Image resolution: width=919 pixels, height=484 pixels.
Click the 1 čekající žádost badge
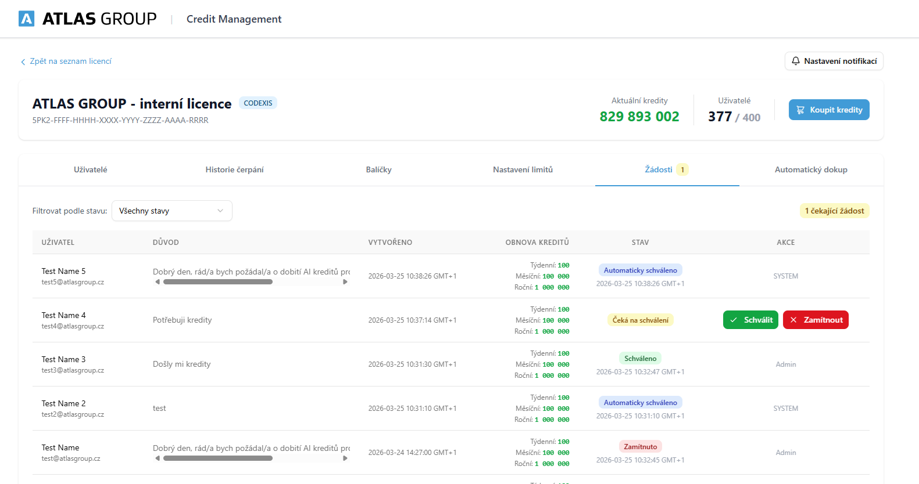point(834,211)
